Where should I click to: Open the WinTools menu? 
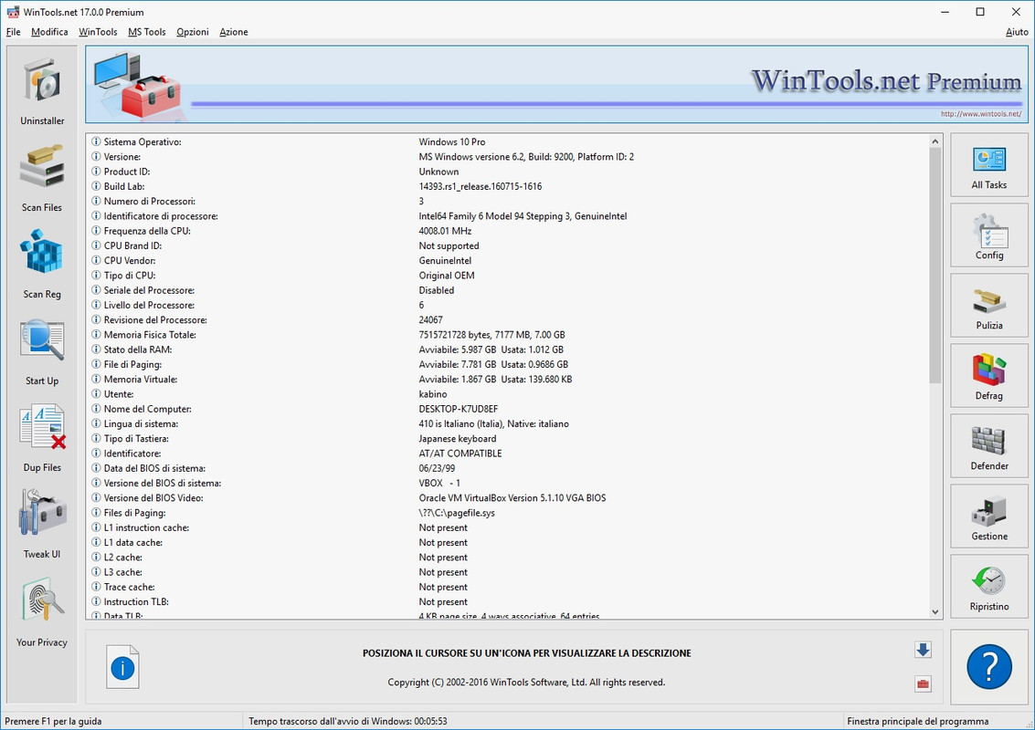click(x=98, y=32)
